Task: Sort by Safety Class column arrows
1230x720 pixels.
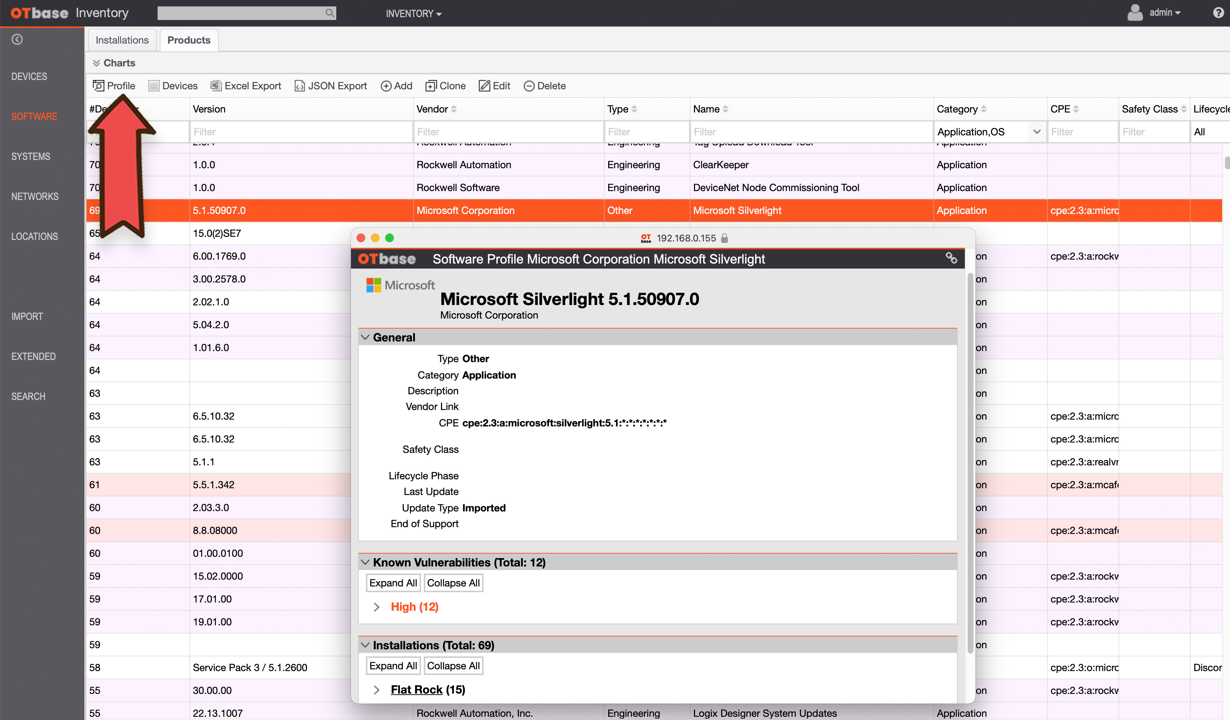Action: 1184,109
